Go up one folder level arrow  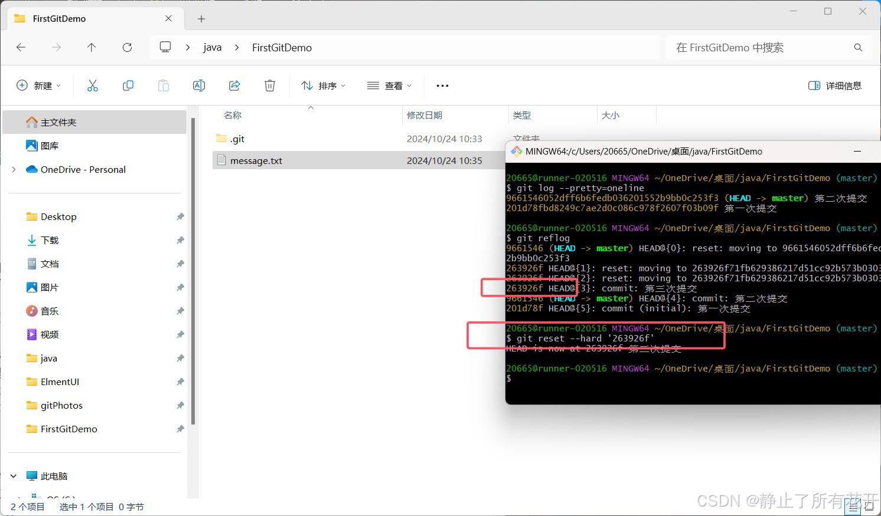(92, 47)
